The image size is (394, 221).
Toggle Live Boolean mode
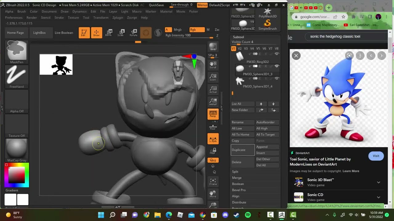click(x=64, y=33)
